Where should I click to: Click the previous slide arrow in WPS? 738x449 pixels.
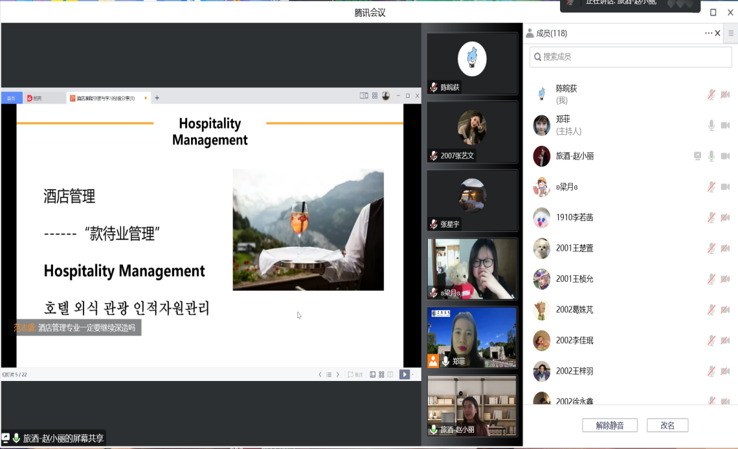[x=320, y=374]
